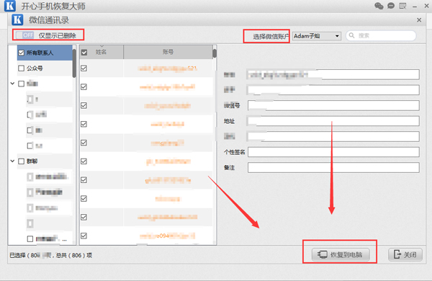Screen dimensions: 432x281
Task: Click into the 微信号 field
Action: coord(333,105)
